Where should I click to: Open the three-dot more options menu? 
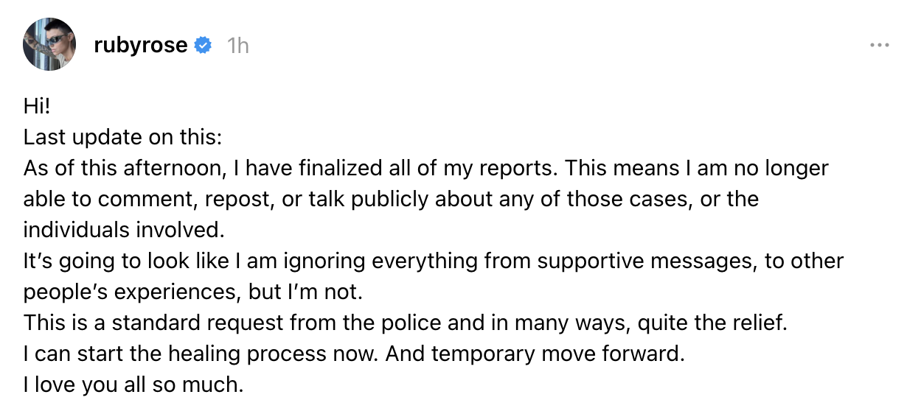(879, 45)
